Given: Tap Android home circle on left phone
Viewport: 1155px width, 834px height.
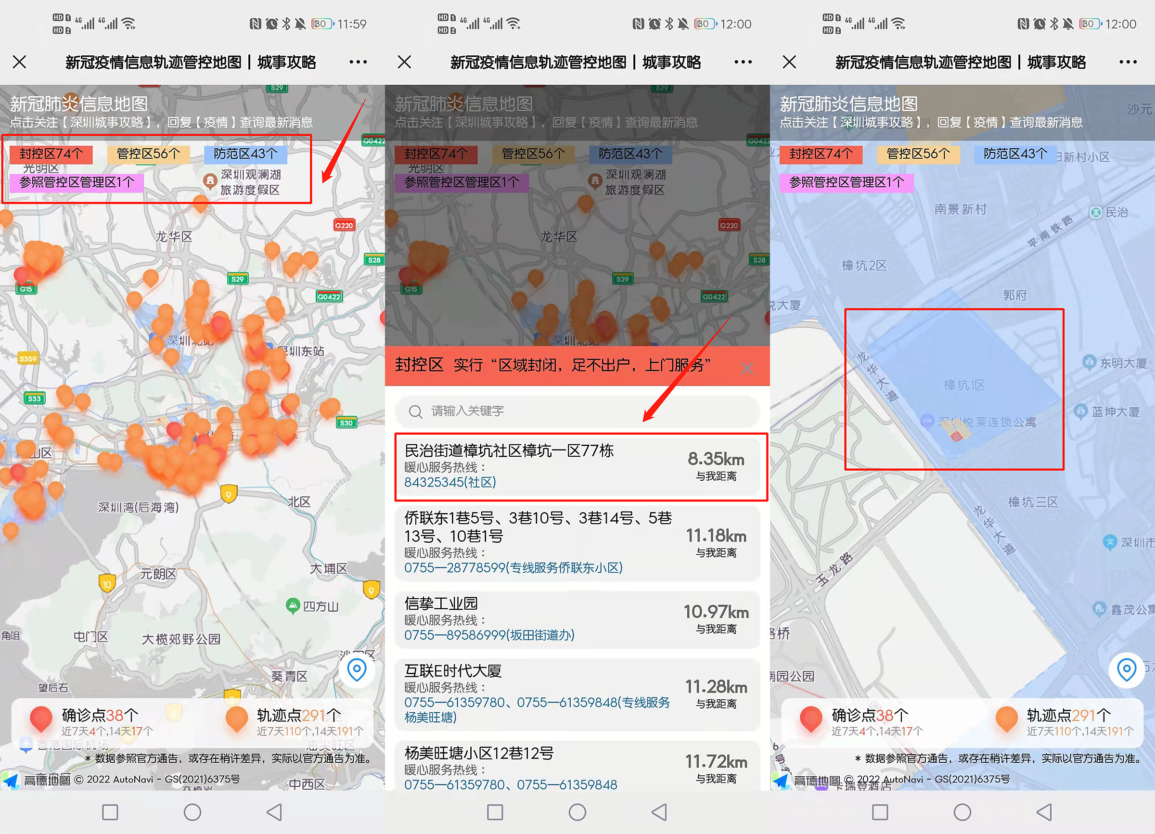Looking at the screenshot, I should pos(192,812).
